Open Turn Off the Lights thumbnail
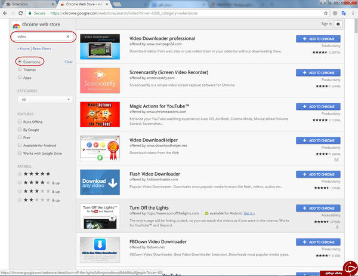Image resolution: width=358 pixels, height=276 pixels. pyautogui.click(x=100, y=216)
